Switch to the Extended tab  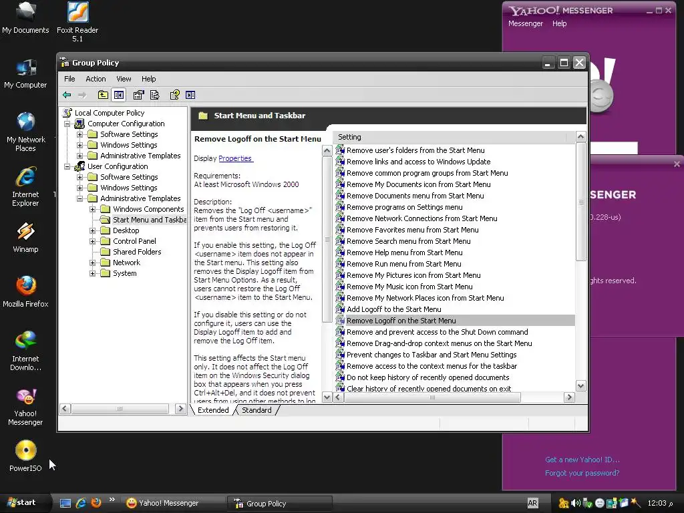(213, 410)
